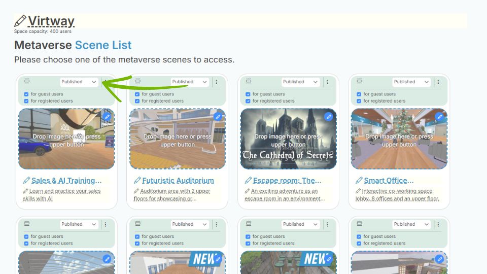Expand Published status dropdown on Escape room card
The height and width of the screenshot is (274, 487).
click(300, 82)
